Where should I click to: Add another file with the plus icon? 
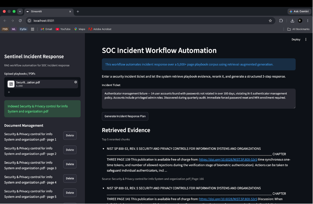[9, 92]
